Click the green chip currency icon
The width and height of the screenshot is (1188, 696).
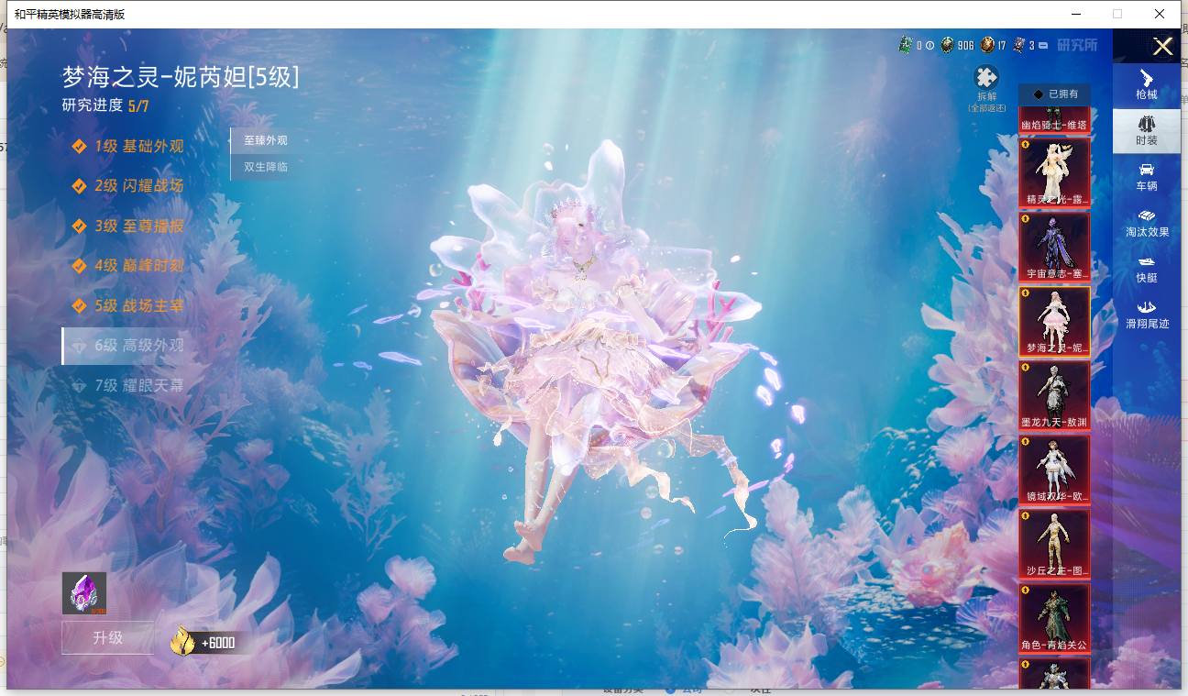tap(906, 45)
